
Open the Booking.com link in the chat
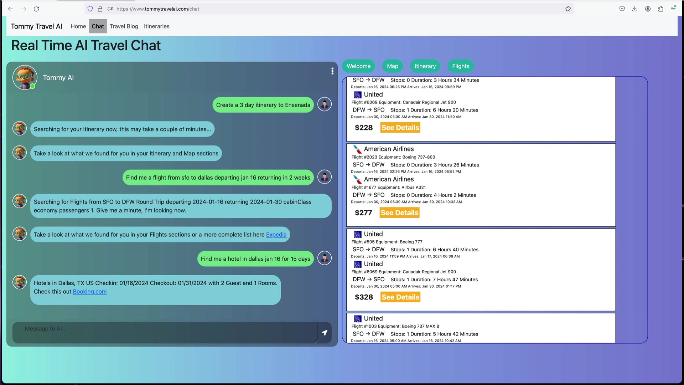(x=90, y=292)
